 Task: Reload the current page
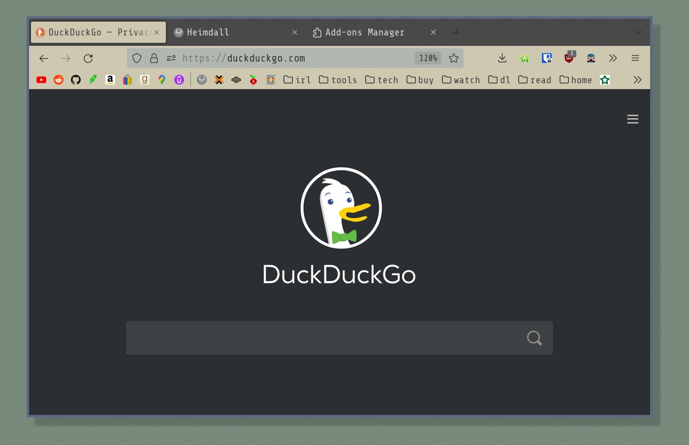tap(88, 59)
